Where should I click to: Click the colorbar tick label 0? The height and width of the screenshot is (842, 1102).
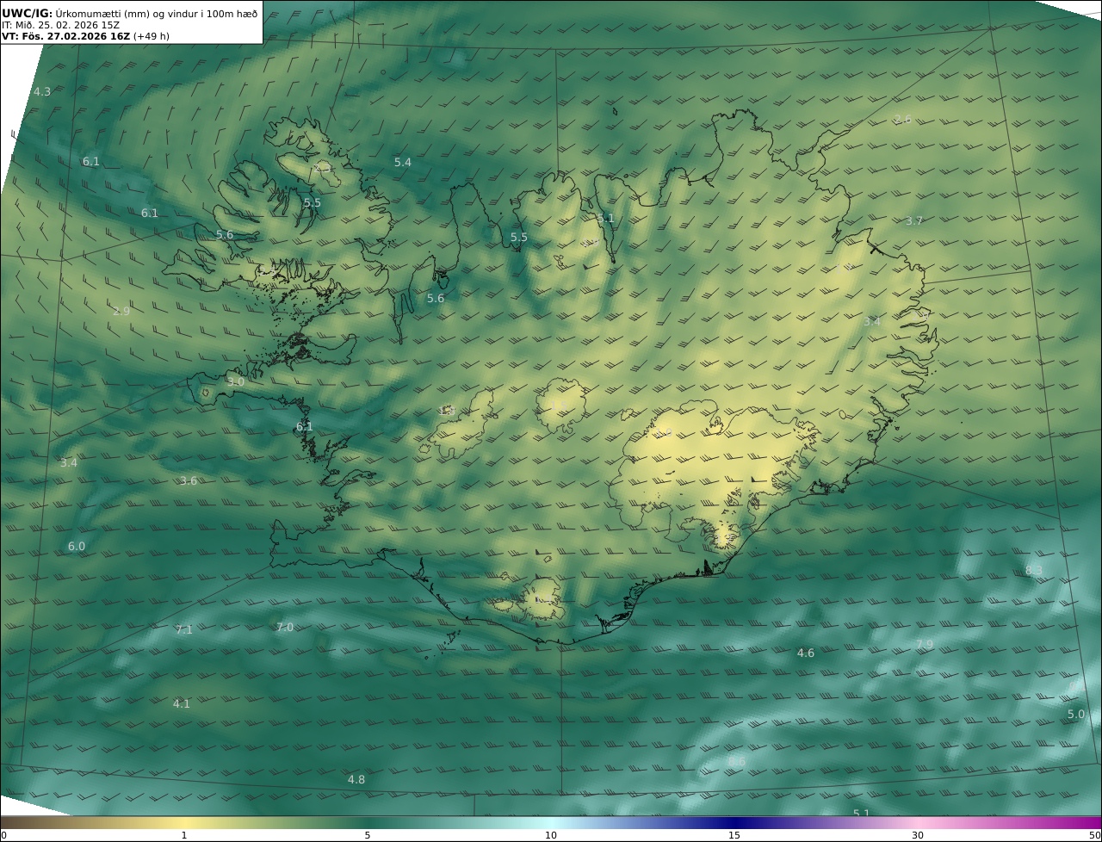tap(3, 835)
